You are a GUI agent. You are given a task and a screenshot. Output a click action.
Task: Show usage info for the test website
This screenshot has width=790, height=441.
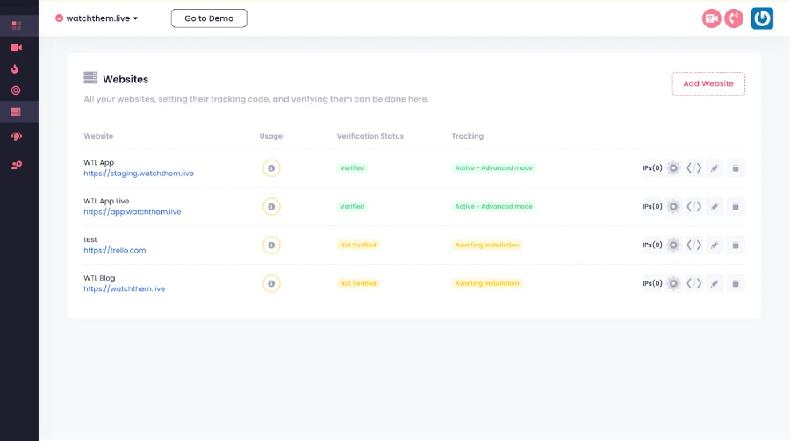(x=271, y=245)
